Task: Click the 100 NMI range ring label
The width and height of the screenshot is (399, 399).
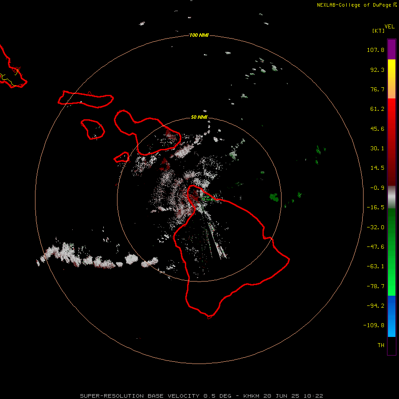Action: point(199,35)
